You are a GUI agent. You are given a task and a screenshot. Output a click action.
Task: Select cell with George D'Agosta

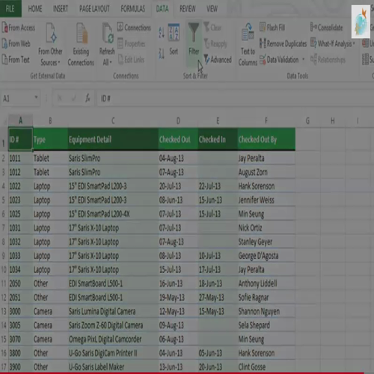point(266,256)
